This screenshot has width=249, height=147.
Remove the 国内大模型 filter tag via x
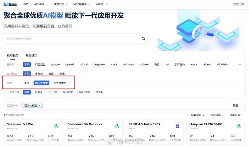tap(40, 105)
